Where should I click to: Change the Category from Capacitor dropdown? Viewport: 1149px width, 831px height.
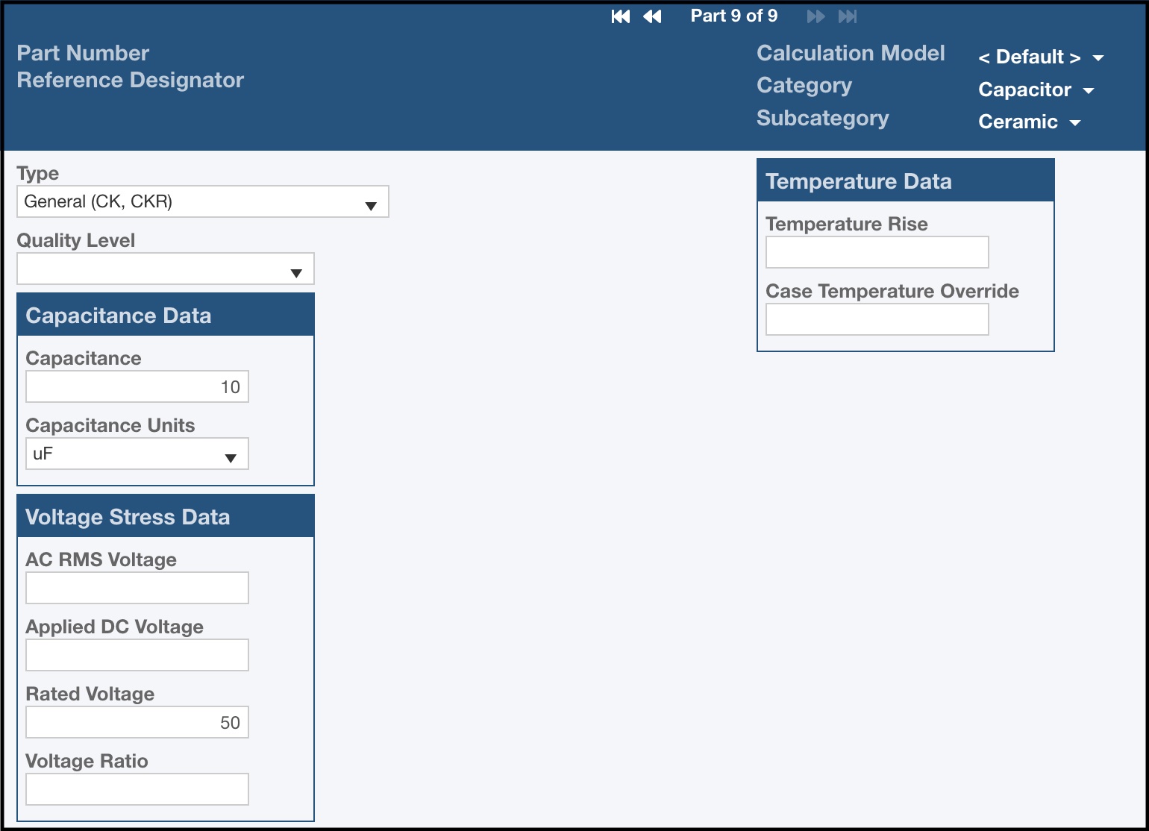[x=1036, y=90]
